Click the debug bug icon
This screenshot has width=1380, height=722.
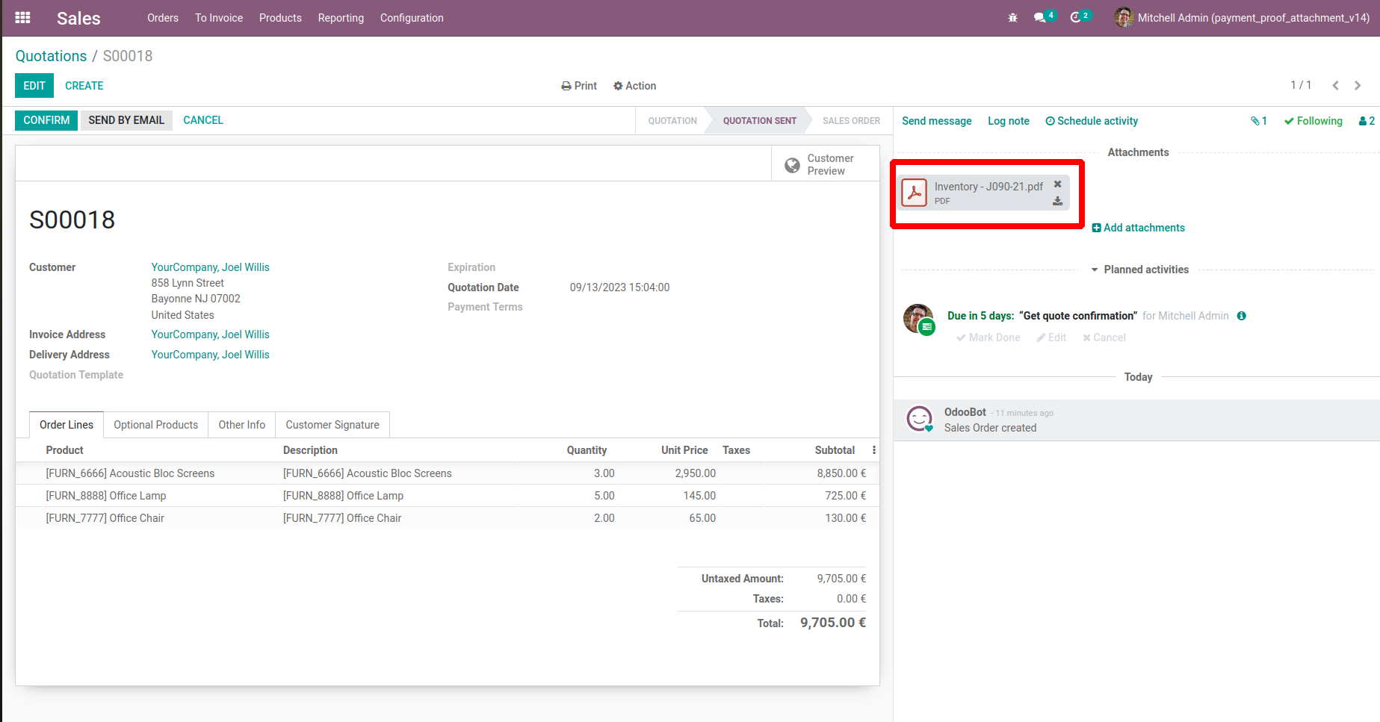click(x=1012, y=18)
